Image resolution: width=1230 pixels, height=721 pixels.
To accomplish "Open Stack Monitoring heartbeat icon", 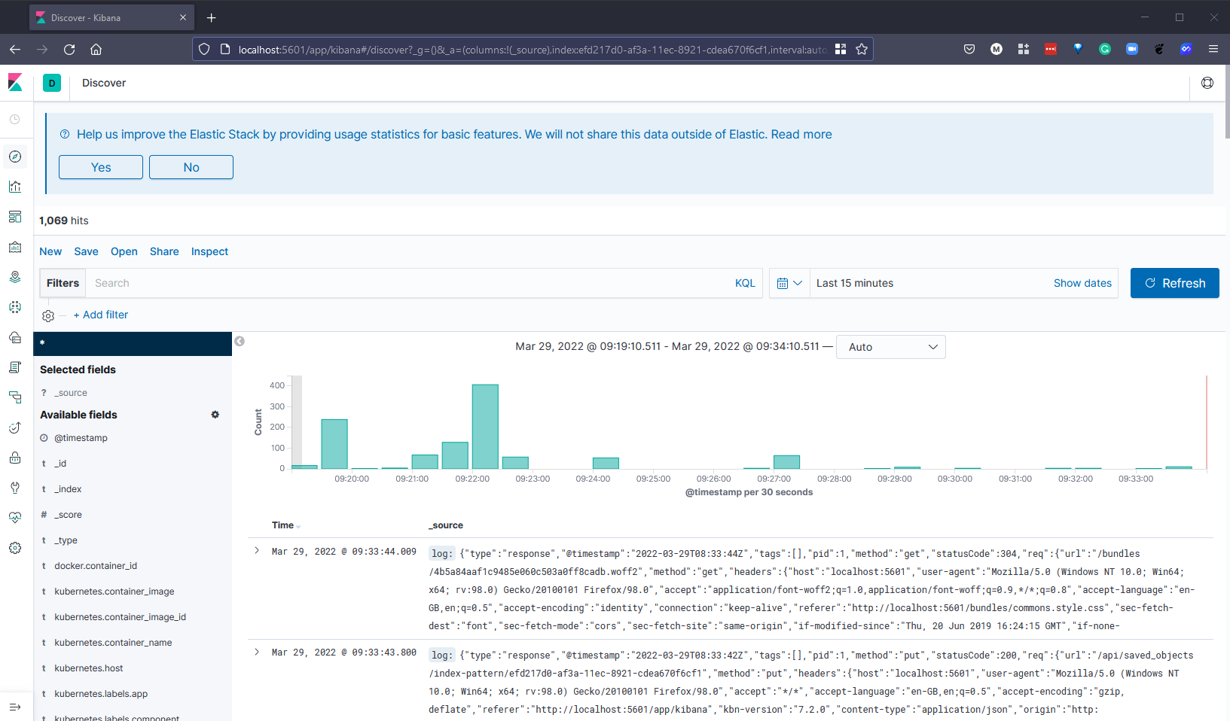I will 15,518.
